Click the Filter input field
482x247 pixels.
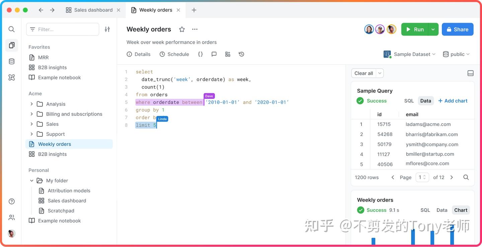tap(63, 29)
